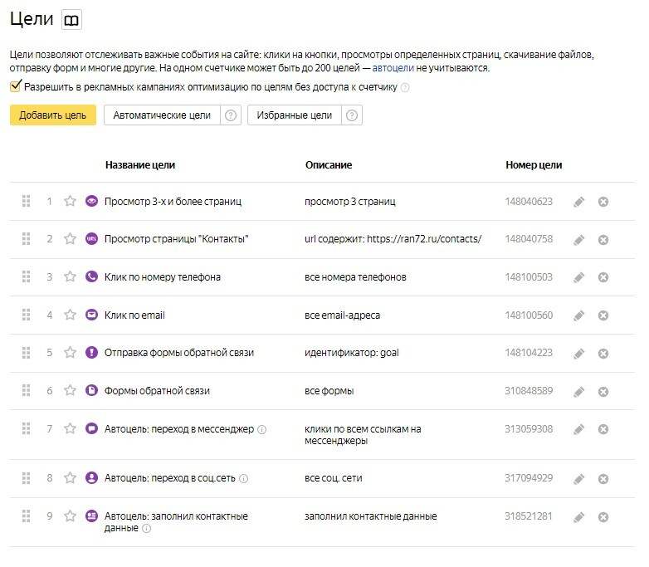Select goal name 'Просмотр страницы "Контакты"'
649x567 pixels.
177,239
